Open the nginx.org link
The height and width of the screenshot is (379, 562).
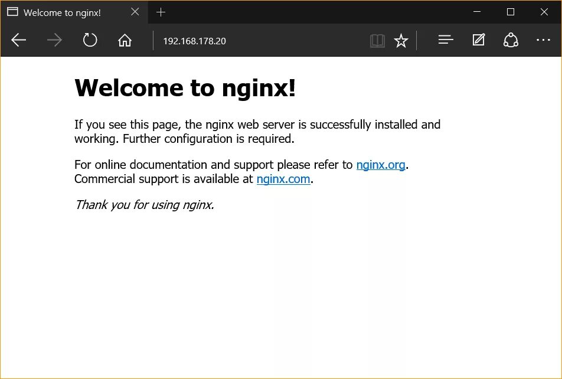[x=381, y=165]
